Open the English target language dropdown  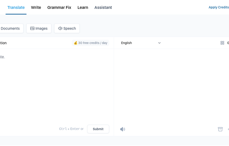[x=141, y=43]
